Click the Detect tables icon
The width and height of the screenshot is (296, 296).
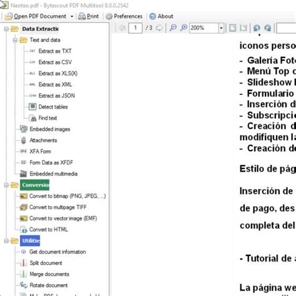[x=32, y=107]
